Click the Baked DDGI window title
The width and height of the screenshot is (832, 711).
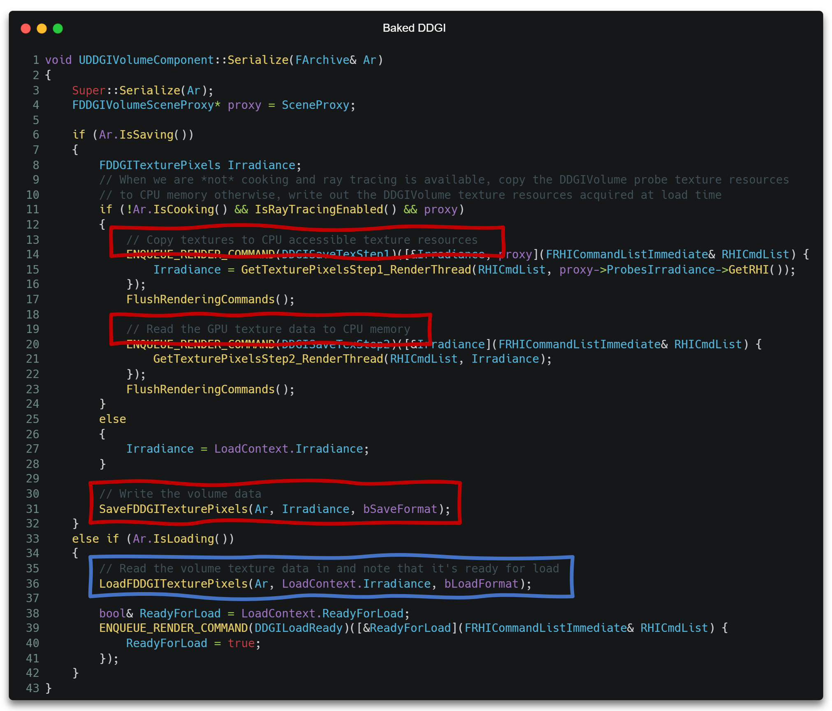(x=414, y=28)
